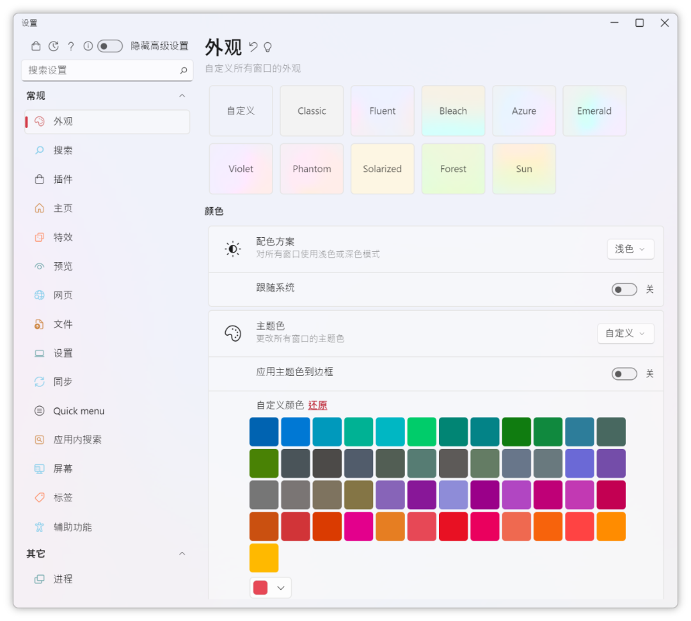Screen dimensions: 691x621
Task: Pick the dark blue first swatch
Action: 264,432
